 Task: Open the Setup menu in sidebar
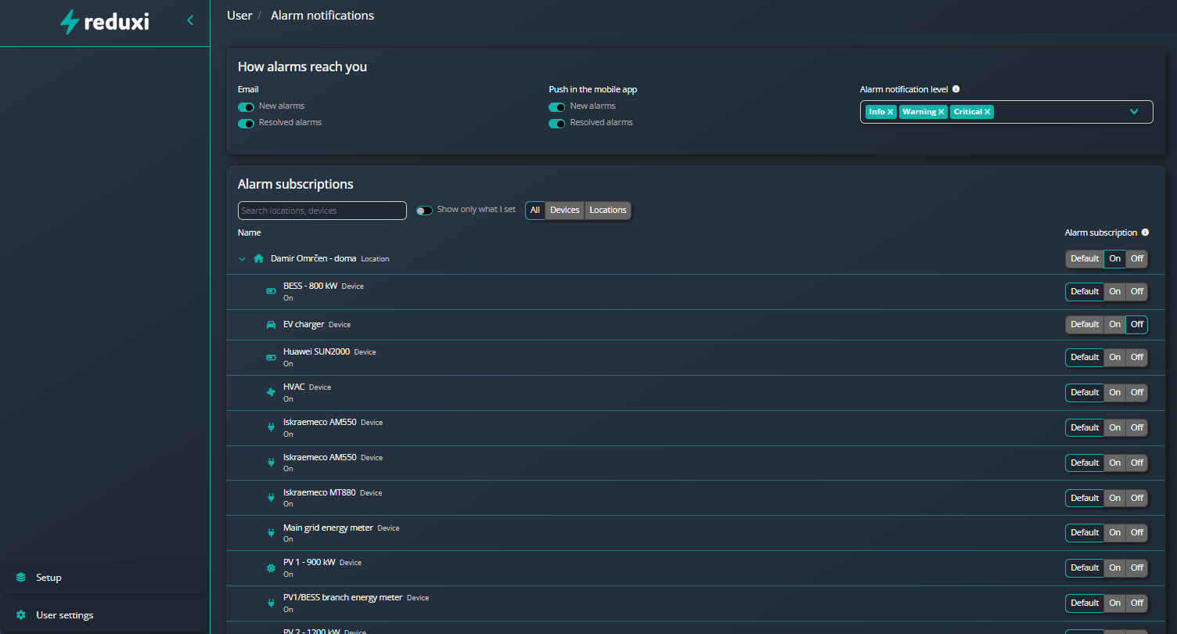click(x=104, y=578)
